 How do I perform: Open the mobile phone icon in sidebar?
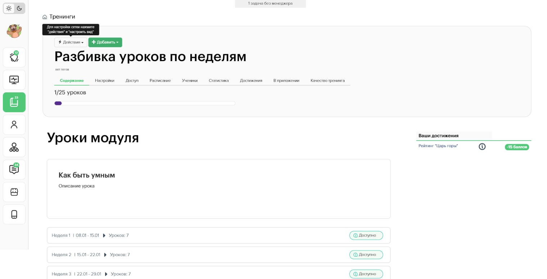tap(14, 214)
